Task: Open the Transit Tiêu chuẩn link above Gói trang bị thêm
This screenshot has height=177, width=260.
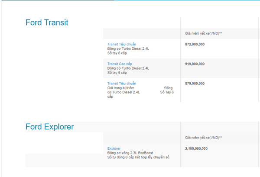Action: coord(122,84)
